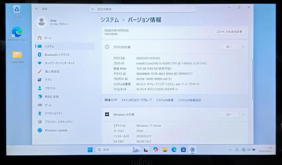Screen dimensions: 282x165
Task: Focus the 設定の検索 search box
Action: tap(143, 9)
